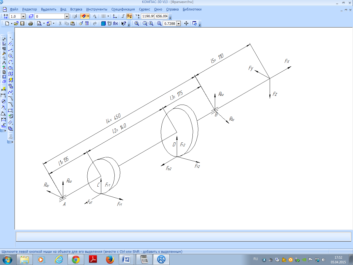Choose the Ellipse tool in sidebar

[10, 68]
